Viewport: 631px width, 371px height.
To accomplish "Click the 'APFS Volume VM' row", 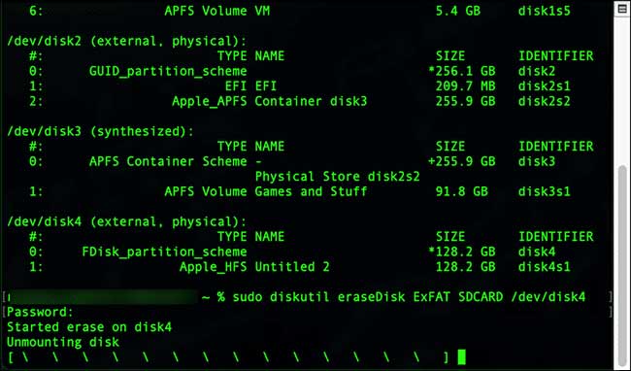I will click(x=299, y=11).
